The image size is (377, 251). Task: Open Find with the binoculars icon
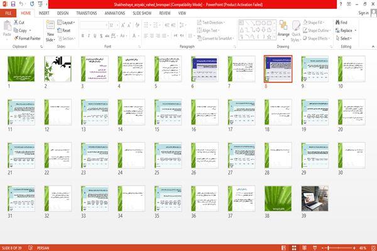click(x=337, y=23)
